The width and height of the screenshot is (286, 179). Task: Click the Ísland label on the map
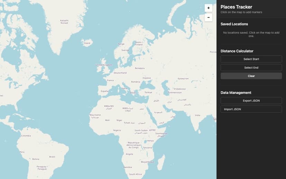tap(87, 43)
